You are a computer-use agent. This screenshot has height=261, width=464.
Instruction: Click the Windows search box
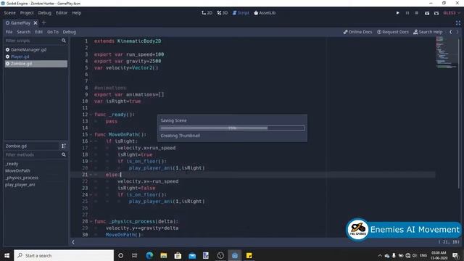[64, 255]
